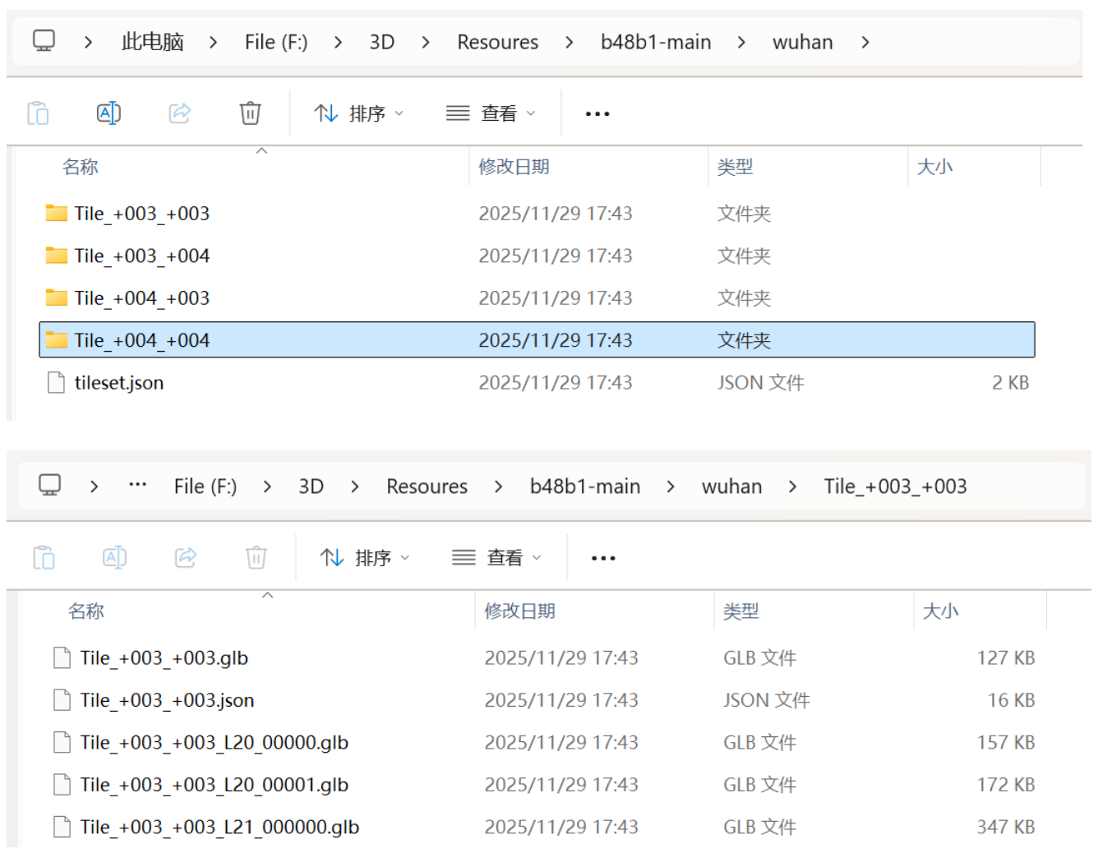Click file icon of Tile_+003_+003.json

62,700
